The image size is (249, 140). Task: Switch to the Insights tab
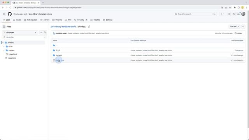tap(95, 20)
